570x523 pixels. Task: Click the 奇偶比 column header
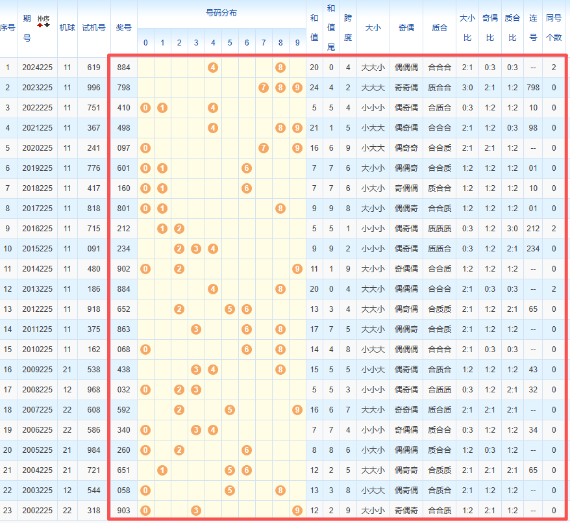[x=490, y=28]
